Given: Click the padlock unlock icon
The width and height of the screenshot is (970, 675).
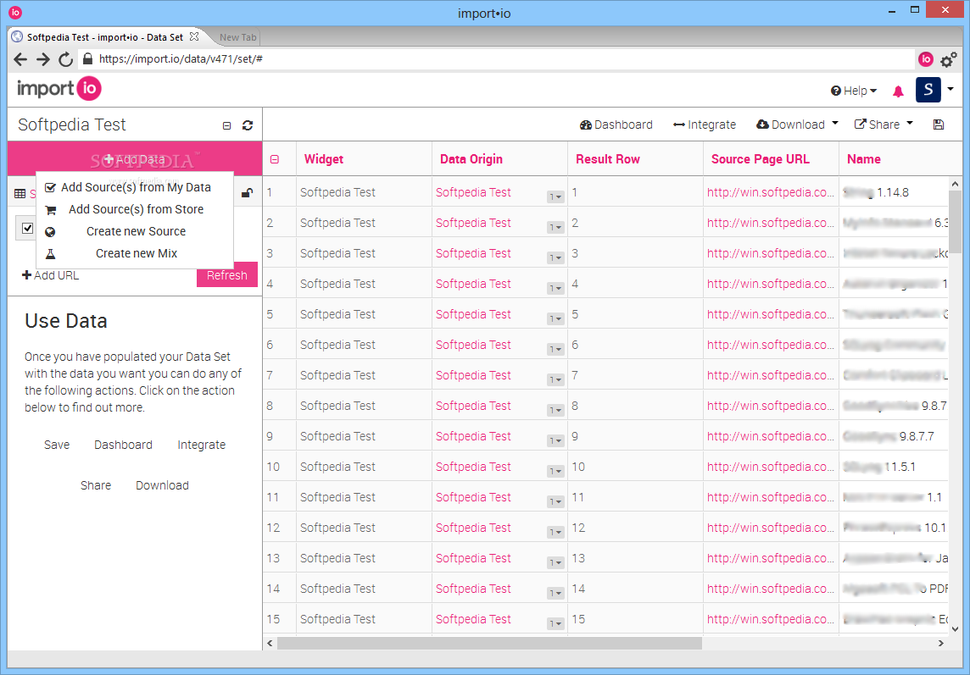Looking at the screenshot, I should (247, 193).
